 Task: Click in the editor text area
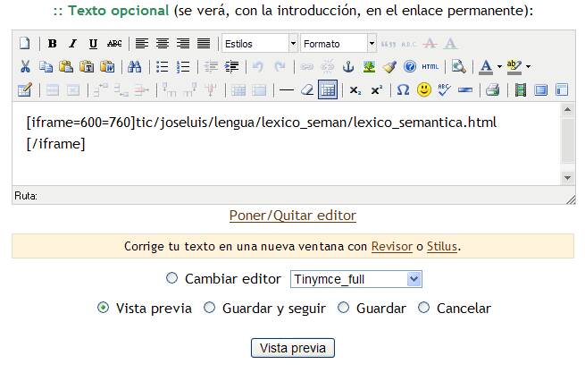[x=287, y=144]
